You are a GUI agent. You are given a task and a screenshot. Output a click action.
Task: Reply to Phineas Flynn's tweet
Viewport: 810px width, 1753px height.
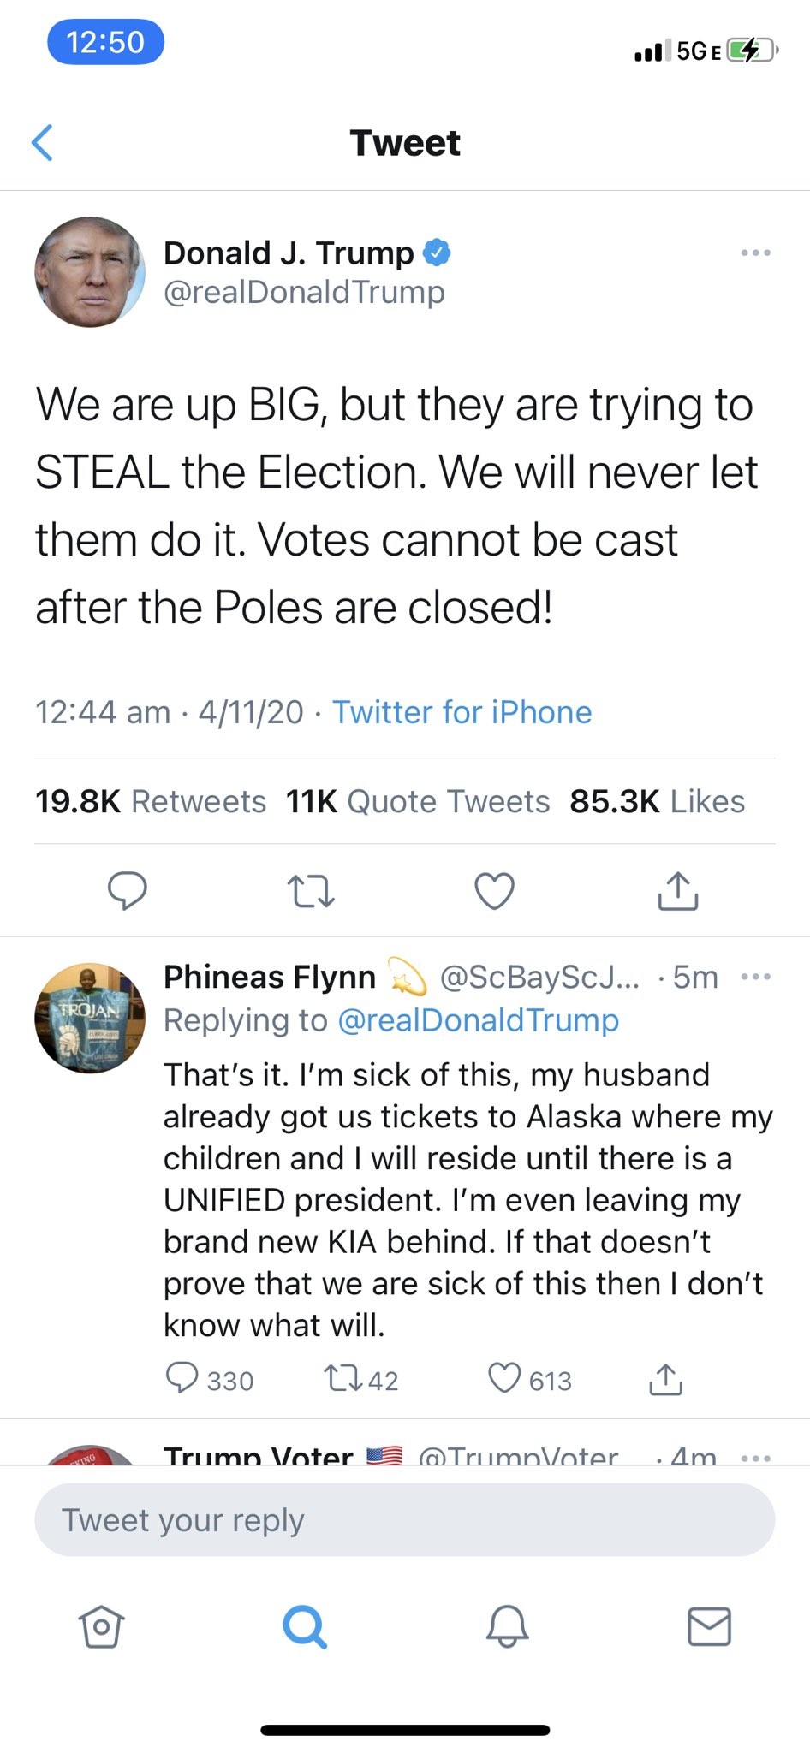(x=182, y=1378)
